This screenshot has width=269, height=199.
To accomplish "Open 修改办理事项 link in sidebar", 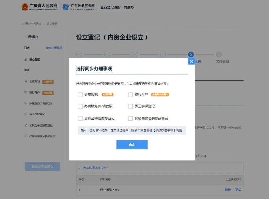I will point(54,48).
